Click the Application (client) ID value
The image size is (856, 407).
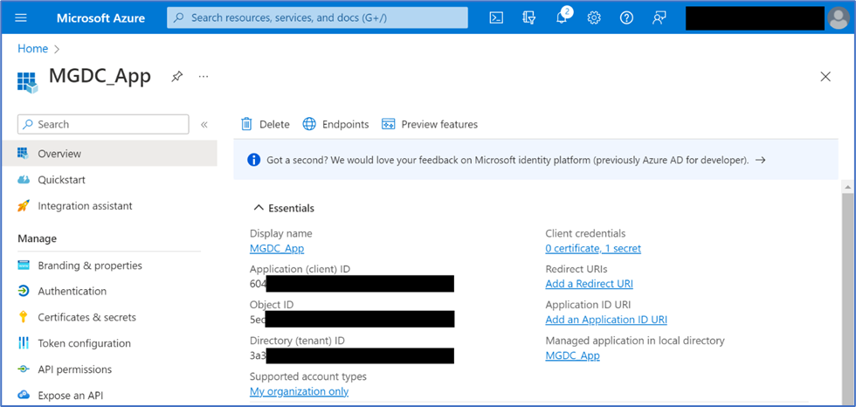(x=351, y=284)
